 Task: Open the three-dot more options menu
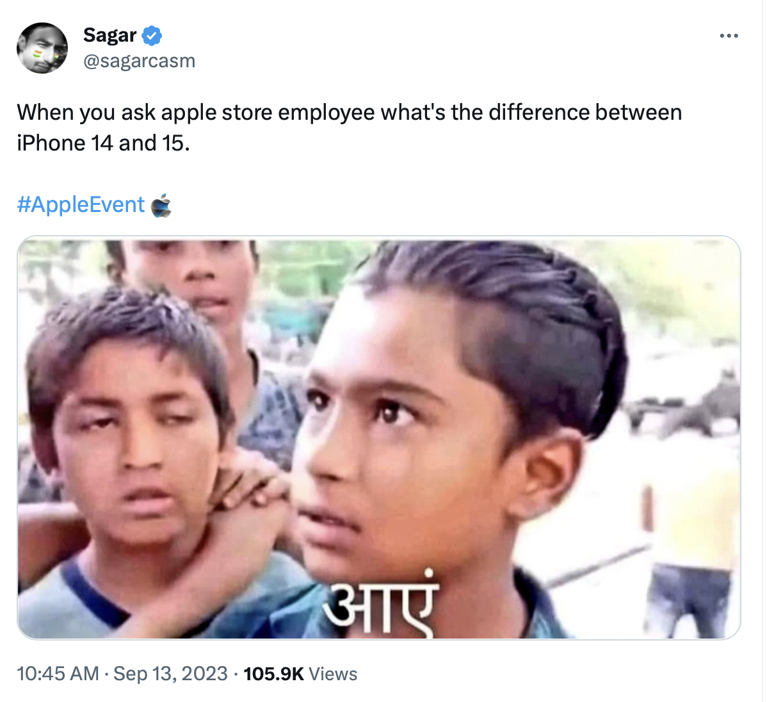pyautogui.click(x=729, y=36)
